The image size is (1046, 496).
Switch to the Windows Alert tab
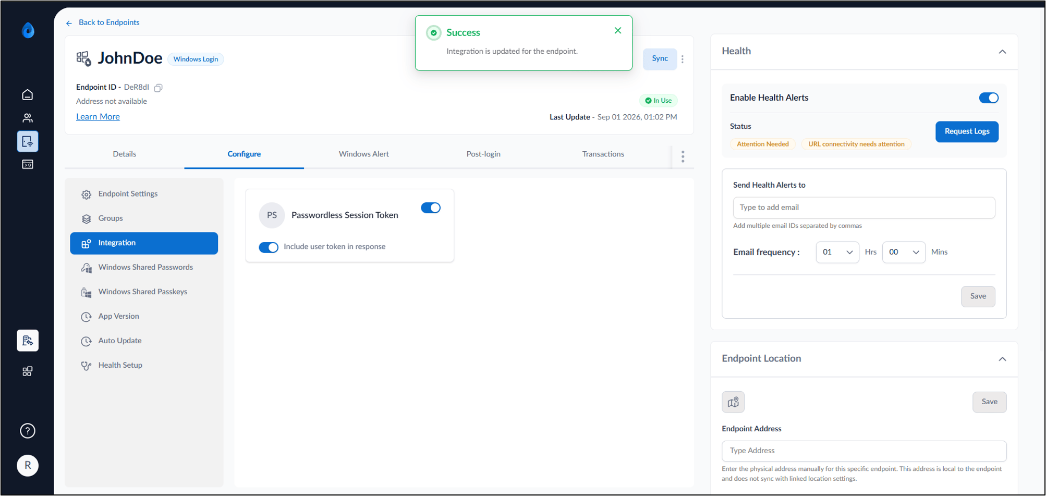point(364,154)
